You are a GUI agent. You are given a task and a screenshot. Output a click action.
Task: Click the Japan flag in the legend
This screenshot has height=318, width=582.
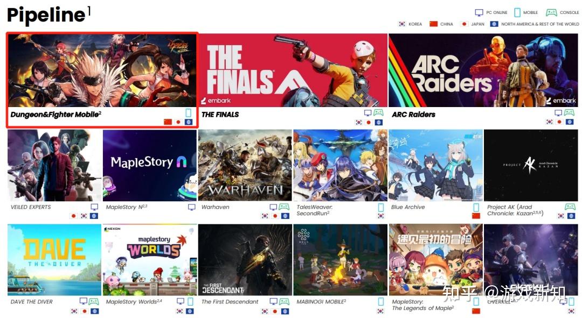click(x=464, y=24)
